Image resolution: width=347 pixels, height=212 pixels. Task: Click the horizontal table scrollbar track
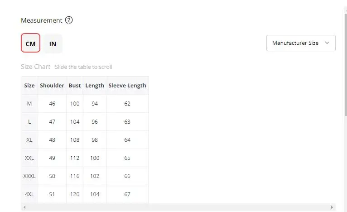pyautogui.click(x=181, y=207)
